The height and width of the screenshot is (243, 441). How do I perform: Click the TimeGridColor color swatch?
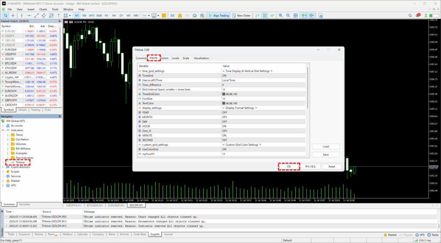[x=224, y=94]
